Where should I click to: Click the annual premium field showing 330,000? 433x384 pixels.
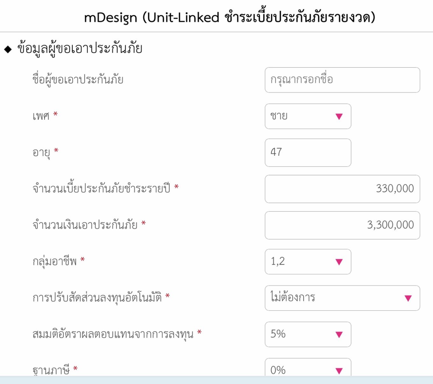[x=342, y=189]
